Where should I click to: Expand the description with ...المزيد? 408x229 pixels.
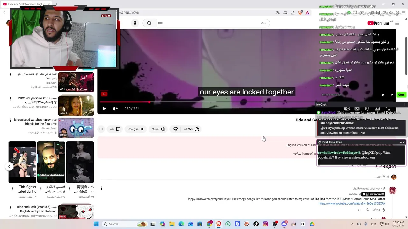click(297, 154)
